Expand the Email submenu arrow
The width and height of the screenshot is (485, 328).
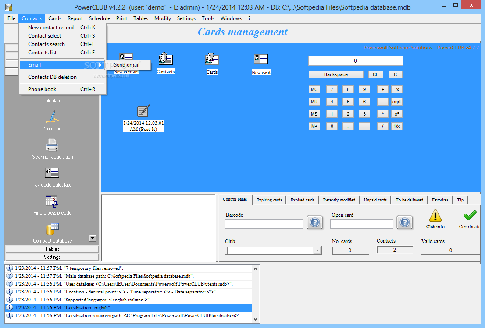pos(100,65)
